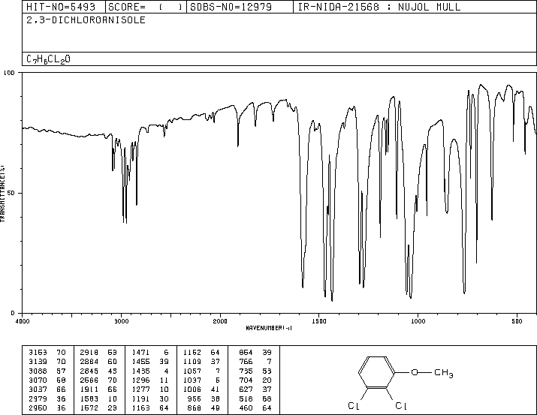Click the x-axis tick label '1500'
The height and width of the screenshot is (415, 537).
(319, 321)
